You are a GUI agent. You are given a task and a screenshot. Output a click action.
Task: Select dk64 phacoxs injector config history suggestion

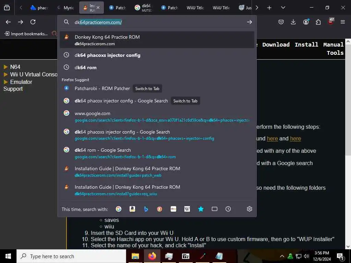pyautogui.click(x=157, y=55)
